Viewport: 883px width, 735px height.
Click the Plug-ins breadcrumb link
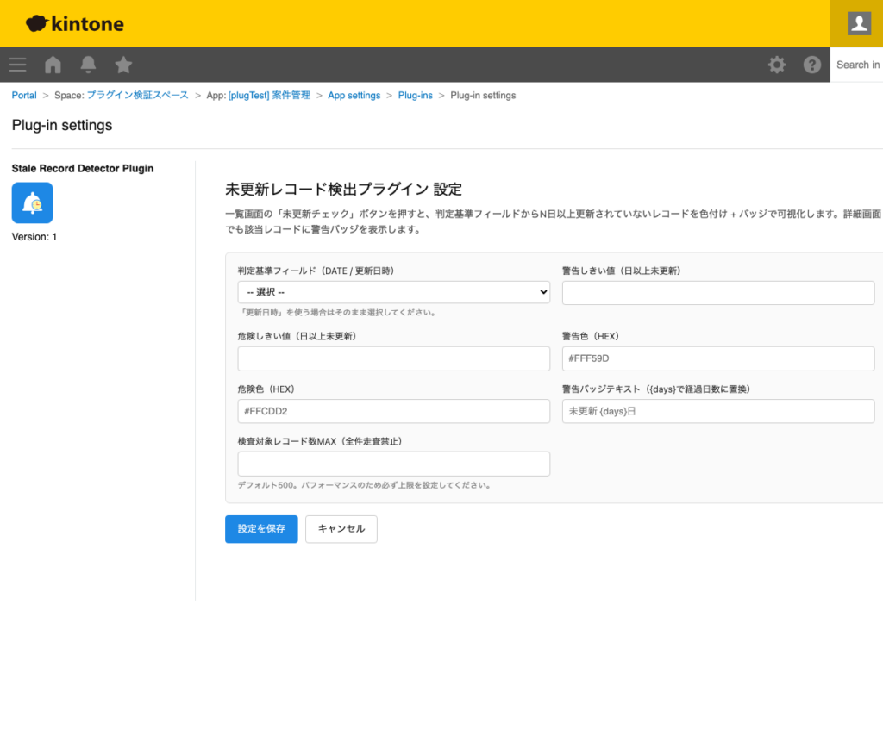pyautogui.click(x=415, y=95)
